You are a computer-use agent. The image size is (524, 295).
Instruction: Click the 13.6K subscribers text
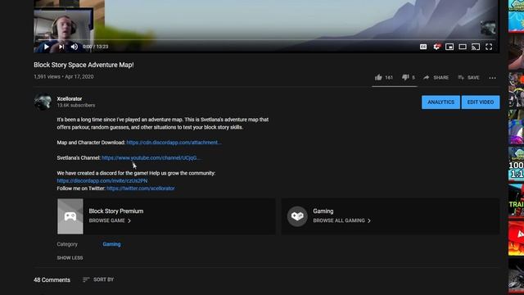coord(76,106)
